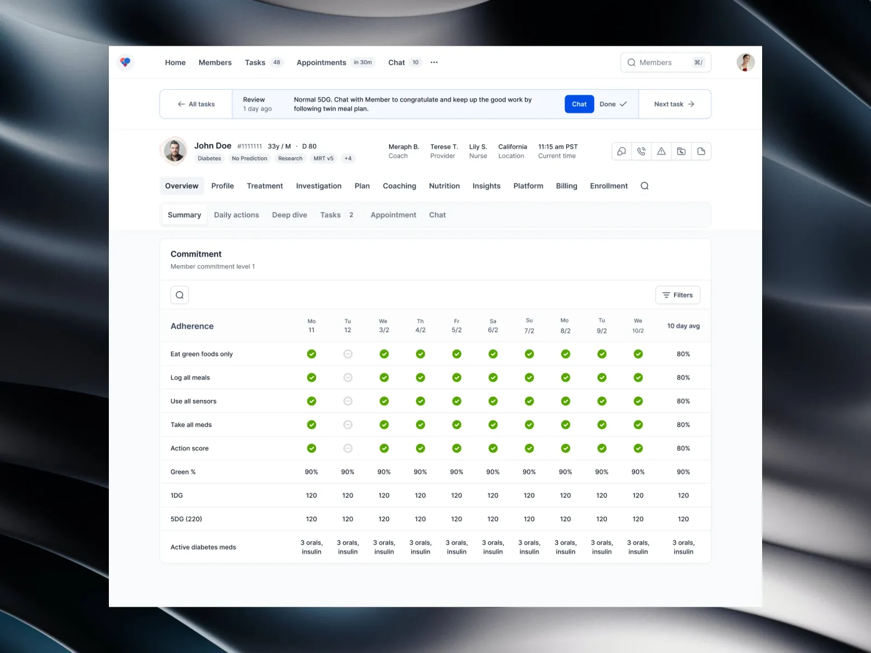Viewport: 871px width, 653px height.
Task: Open Chat in top navigation bar
Action: pyautogui.click(x=404, y=63)
